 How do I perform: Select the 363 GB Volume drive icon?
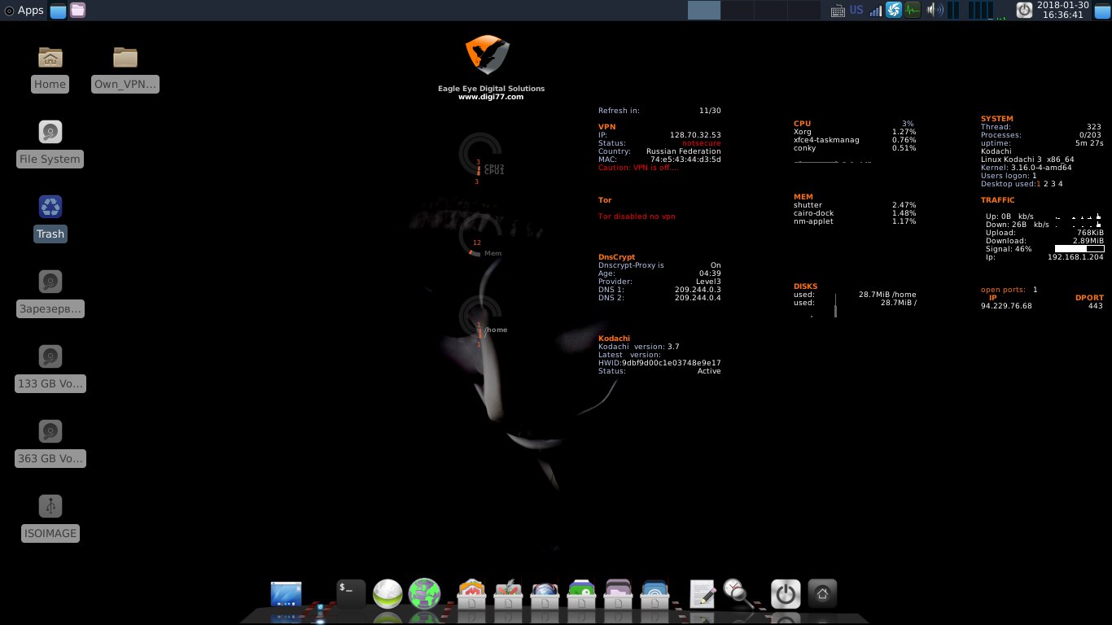50,444
